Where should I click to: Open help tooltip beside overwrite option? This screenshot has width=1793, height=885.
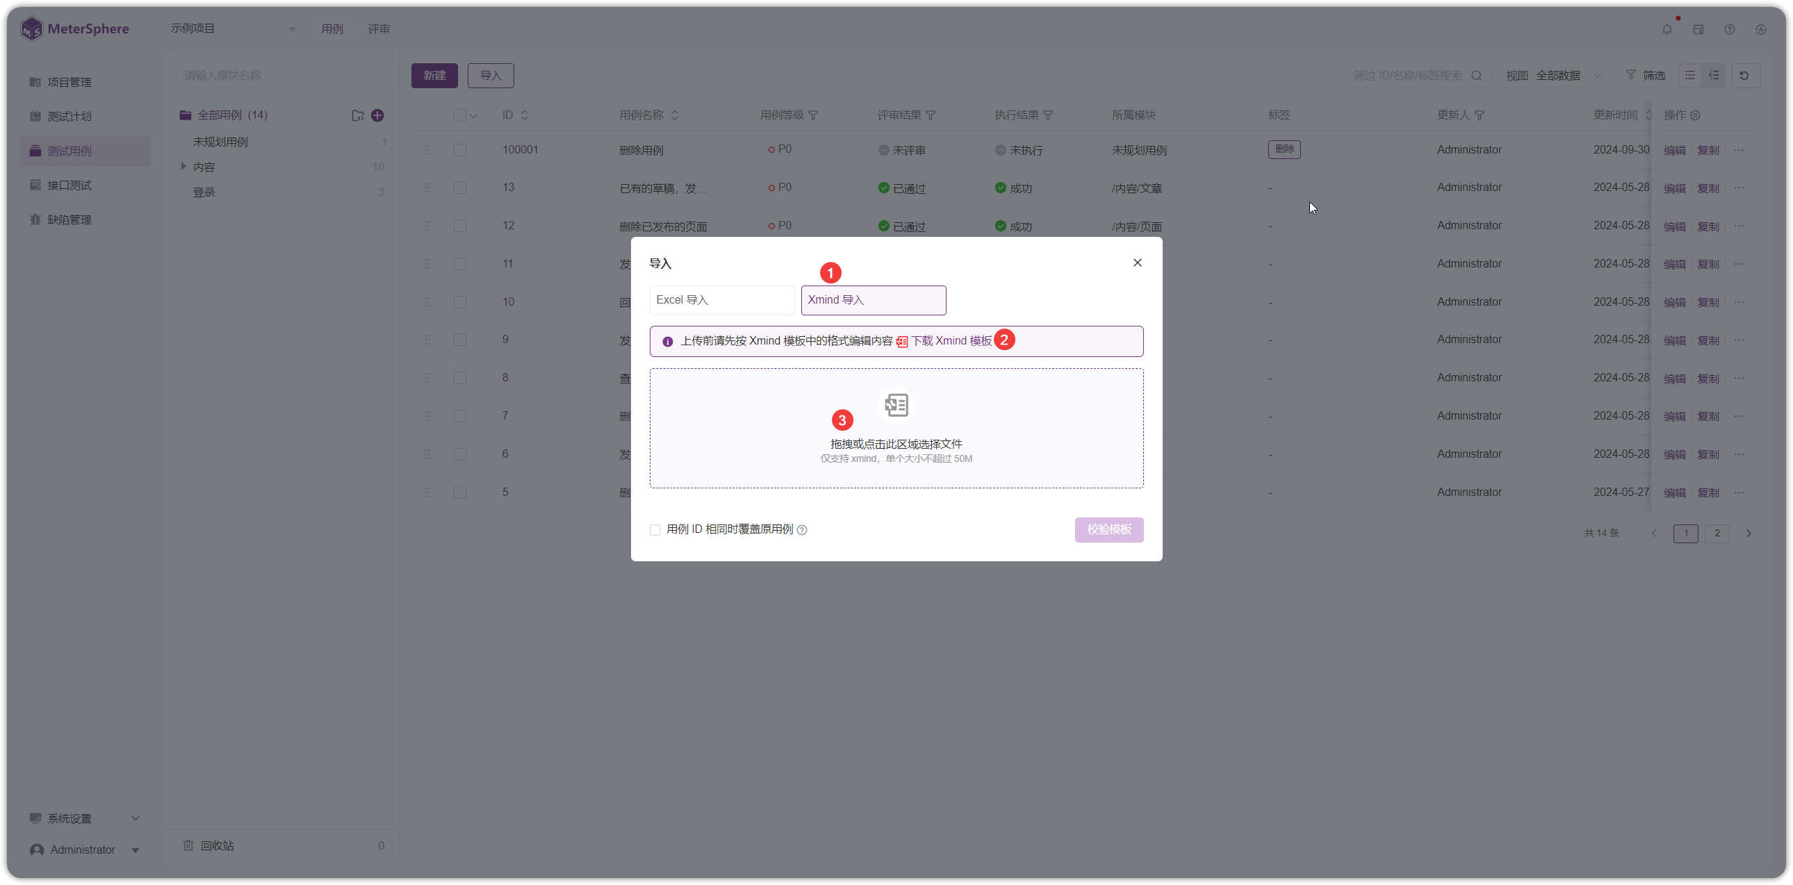pos(802,530)
